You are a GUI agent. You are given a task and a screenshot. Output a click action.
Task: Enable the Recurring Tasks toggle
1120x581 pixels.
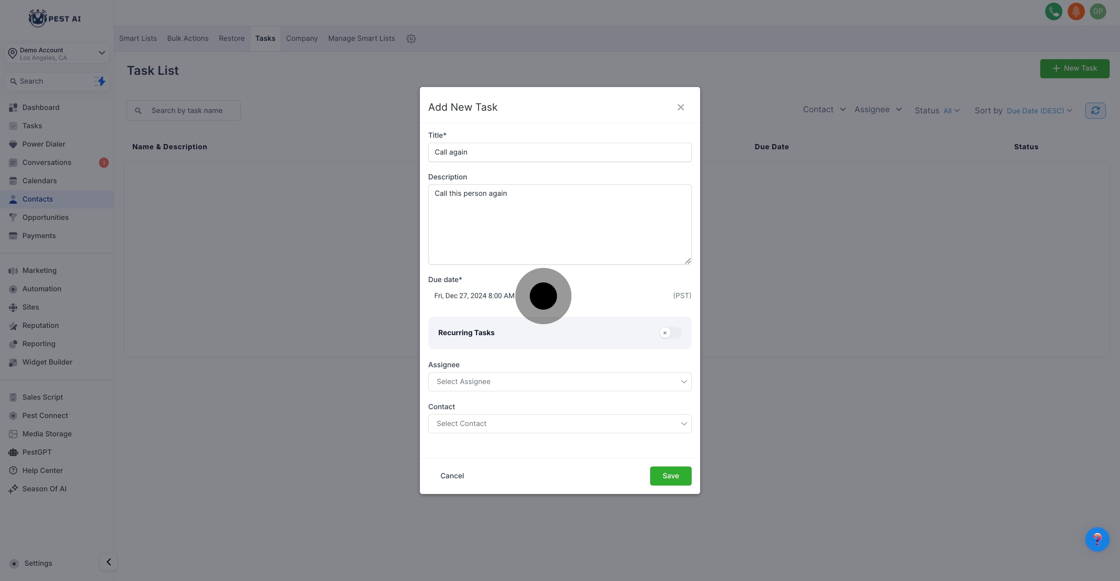670,333
